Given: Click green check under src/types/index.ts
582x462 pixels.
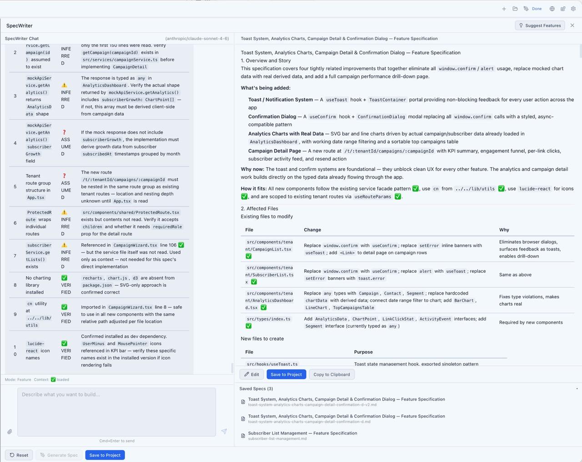Looking at the screenshot, I should [248, 326].
